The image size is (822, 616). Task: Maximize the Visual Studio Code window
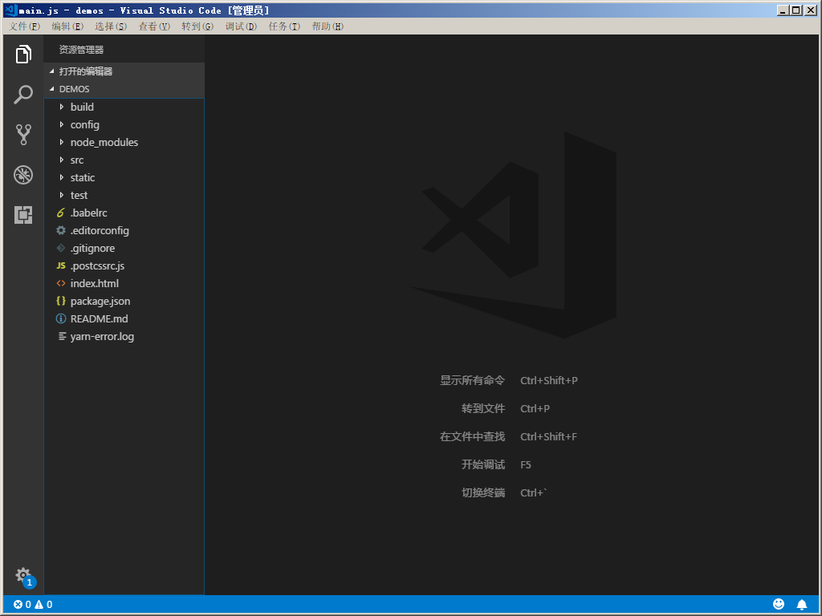point(796,10)
